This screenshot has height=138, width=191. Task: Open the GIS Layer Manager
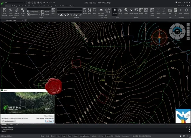101,12
